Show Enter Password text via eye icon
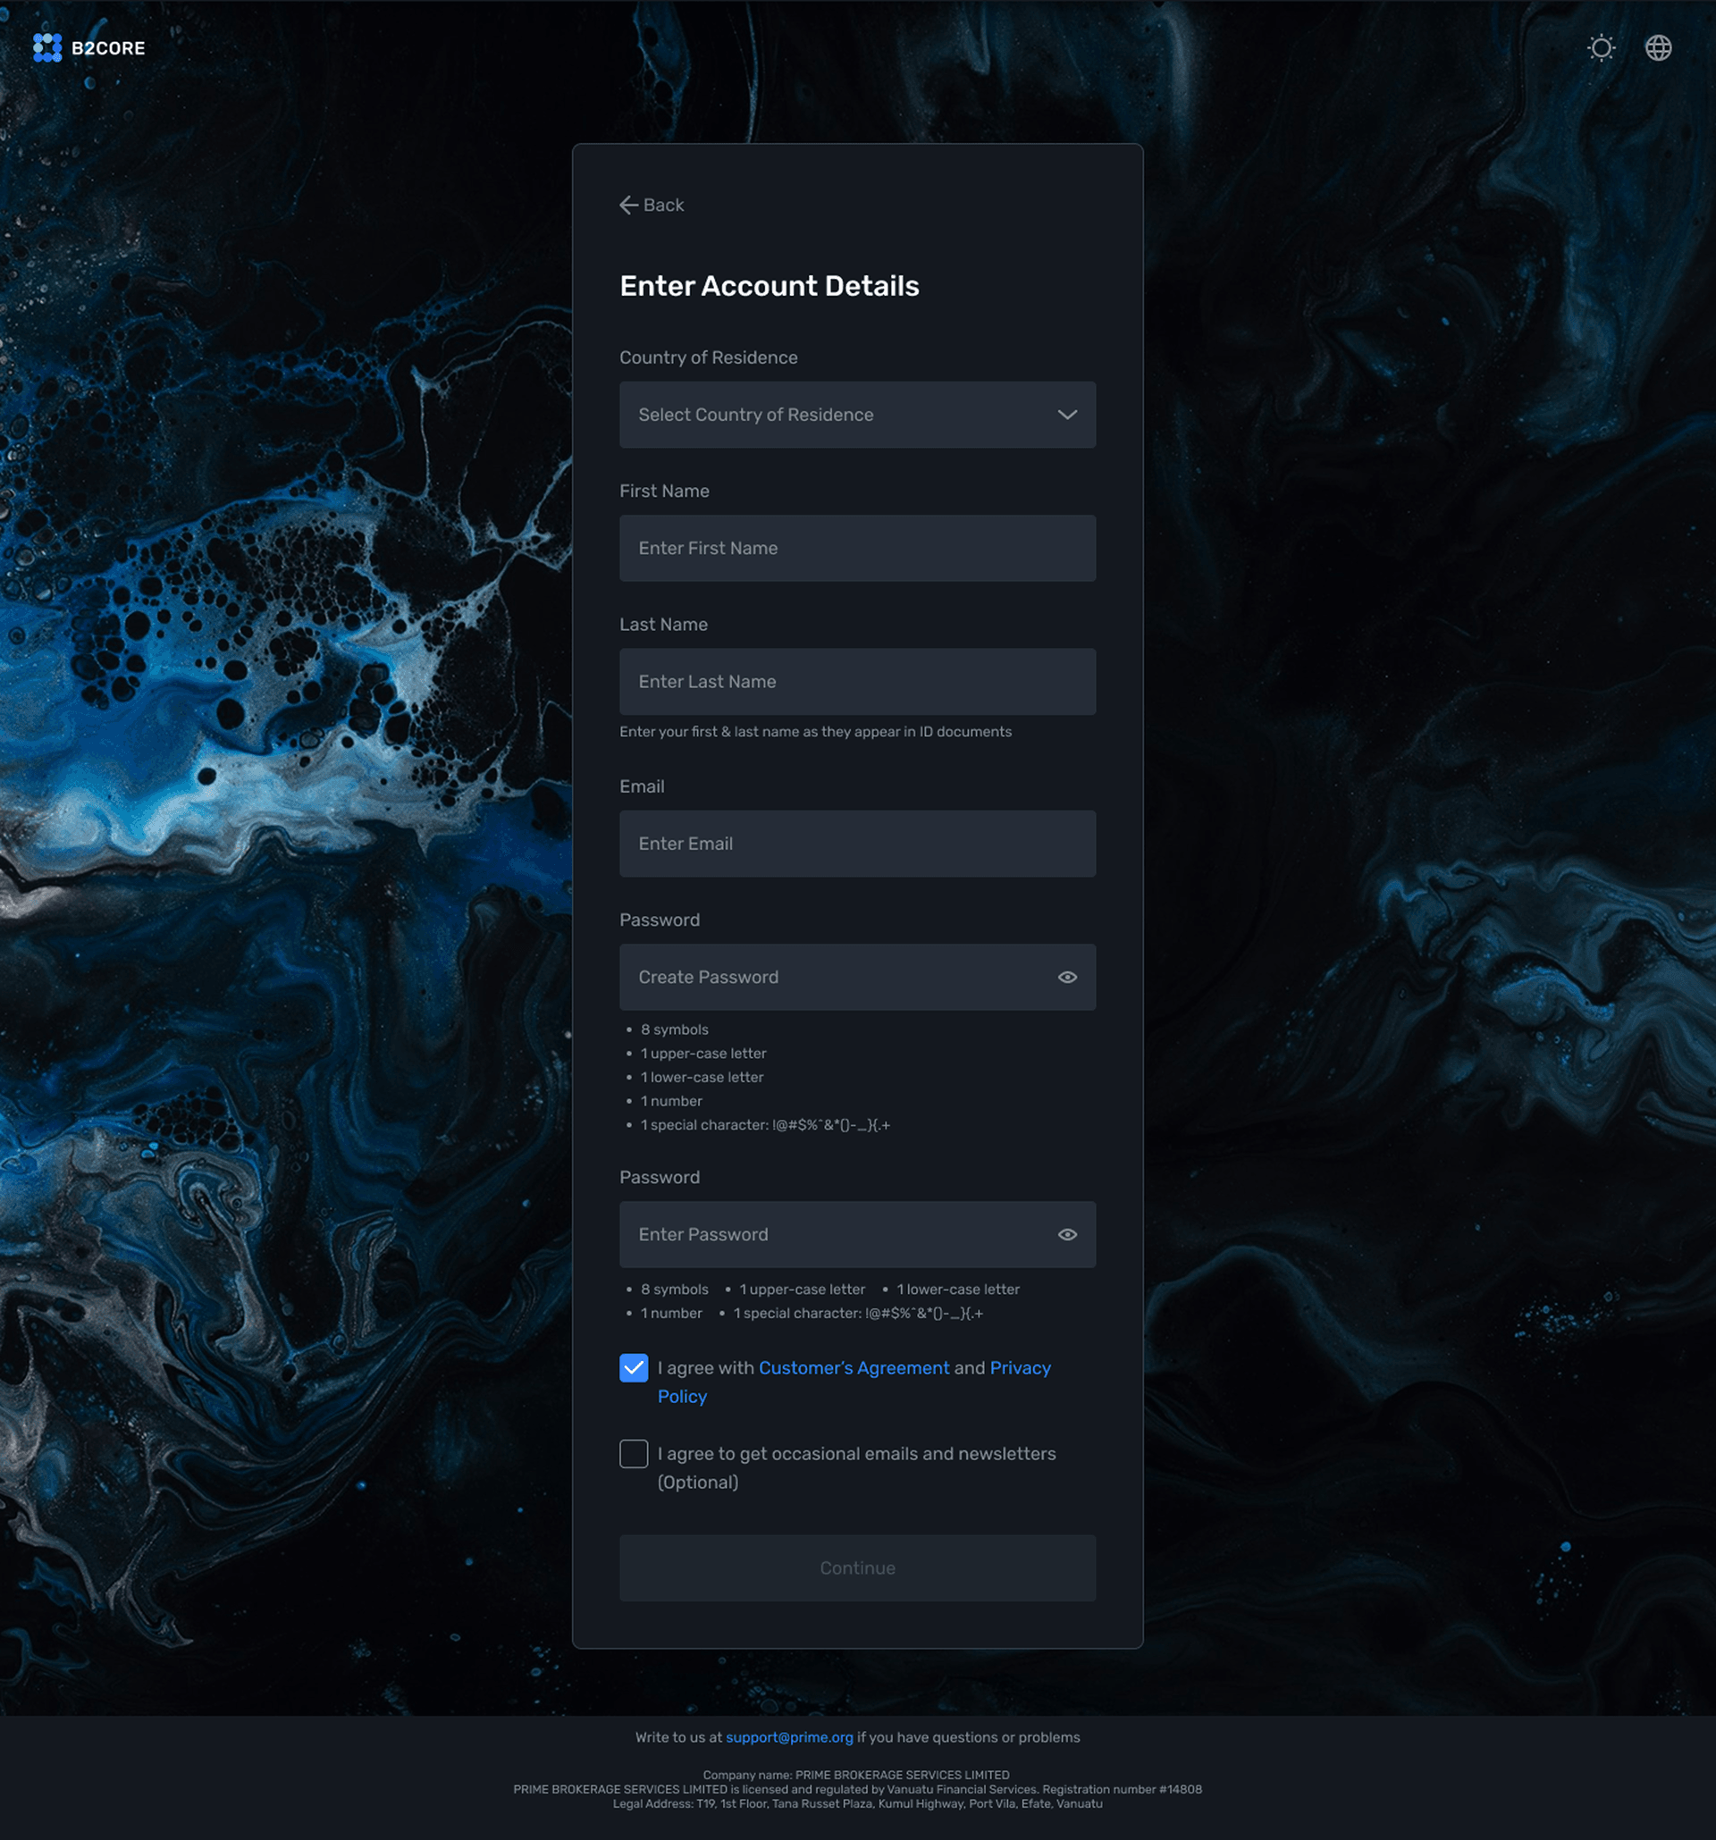The height and width of the screenshot is (1840, 1716). pyautogui.click(x=1067, y=1234)
